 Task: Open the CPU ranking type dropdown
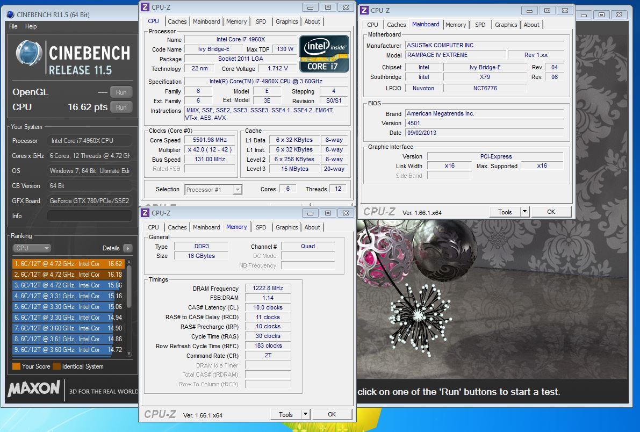click(x=32, y=248)
